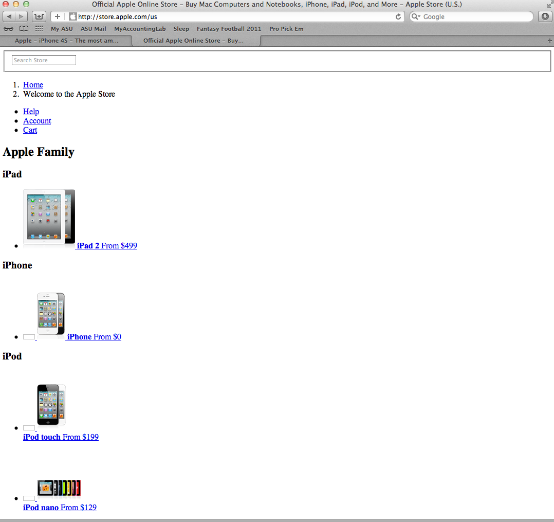This screenshot has height=522, width=554.
Task: Open the iPod nano From $129 link
Action: point(60,508)
